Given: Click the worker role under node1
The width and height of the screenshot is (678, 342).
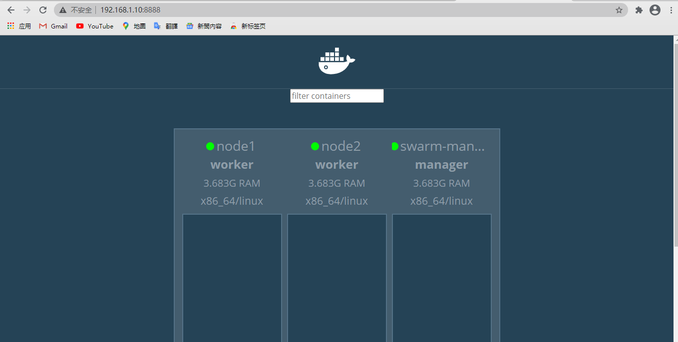Looking at the screenshot, I should (x=232, y=165).
